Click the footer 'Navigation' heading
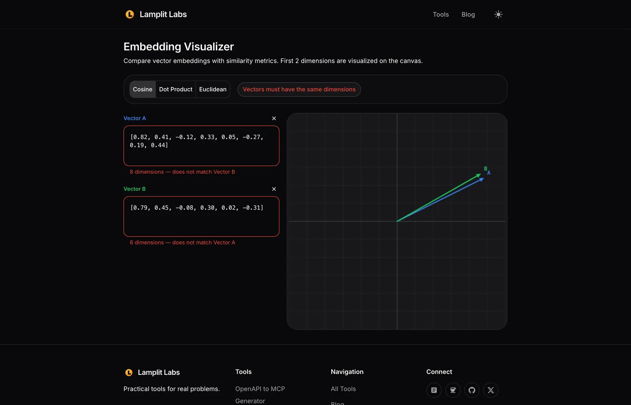The image size is (631, 405). point(347,372)
